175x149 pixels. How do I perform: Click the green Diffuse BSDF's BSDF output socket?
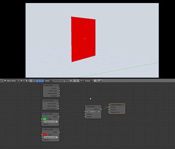[x=59, y=117]
